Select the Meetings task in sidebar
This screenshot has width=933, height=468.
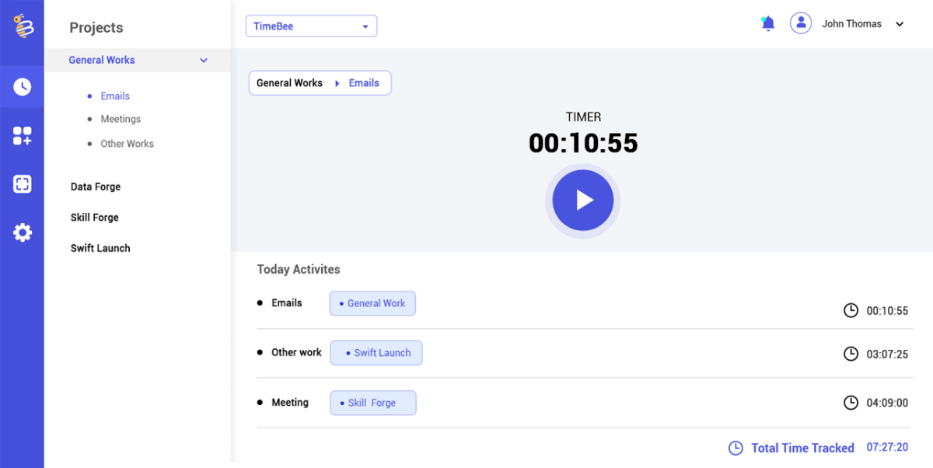121,119
